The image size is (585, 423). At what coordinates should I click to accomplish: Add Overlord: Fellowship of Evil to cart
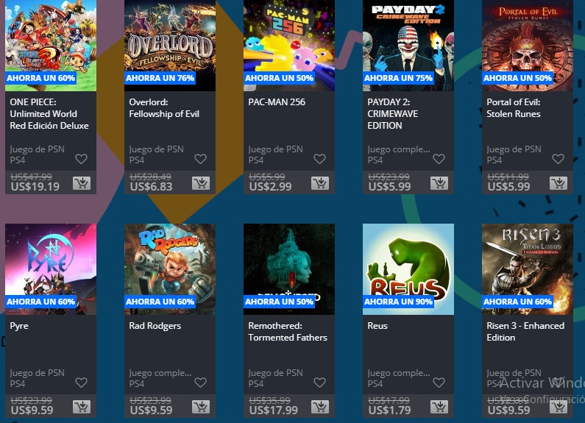coord(201,183)
